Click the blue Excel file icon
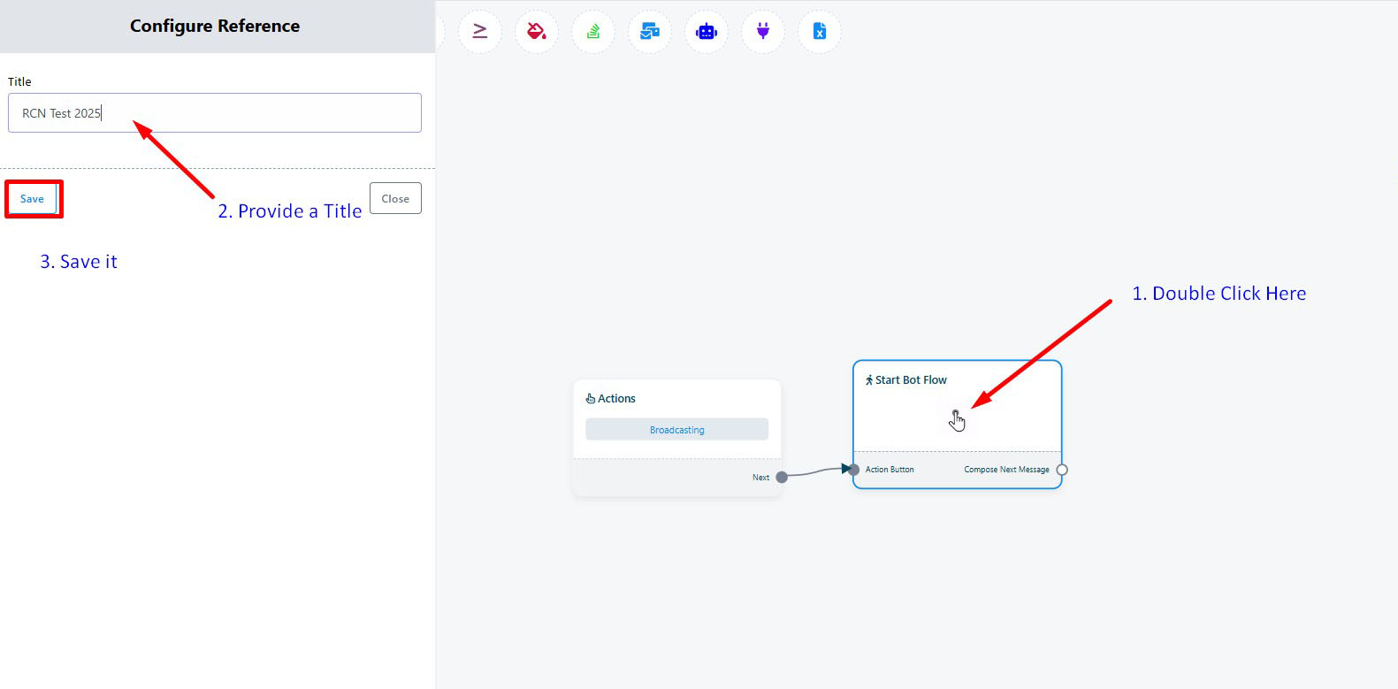Screen dimensions: 1398x689 (820, 32)
